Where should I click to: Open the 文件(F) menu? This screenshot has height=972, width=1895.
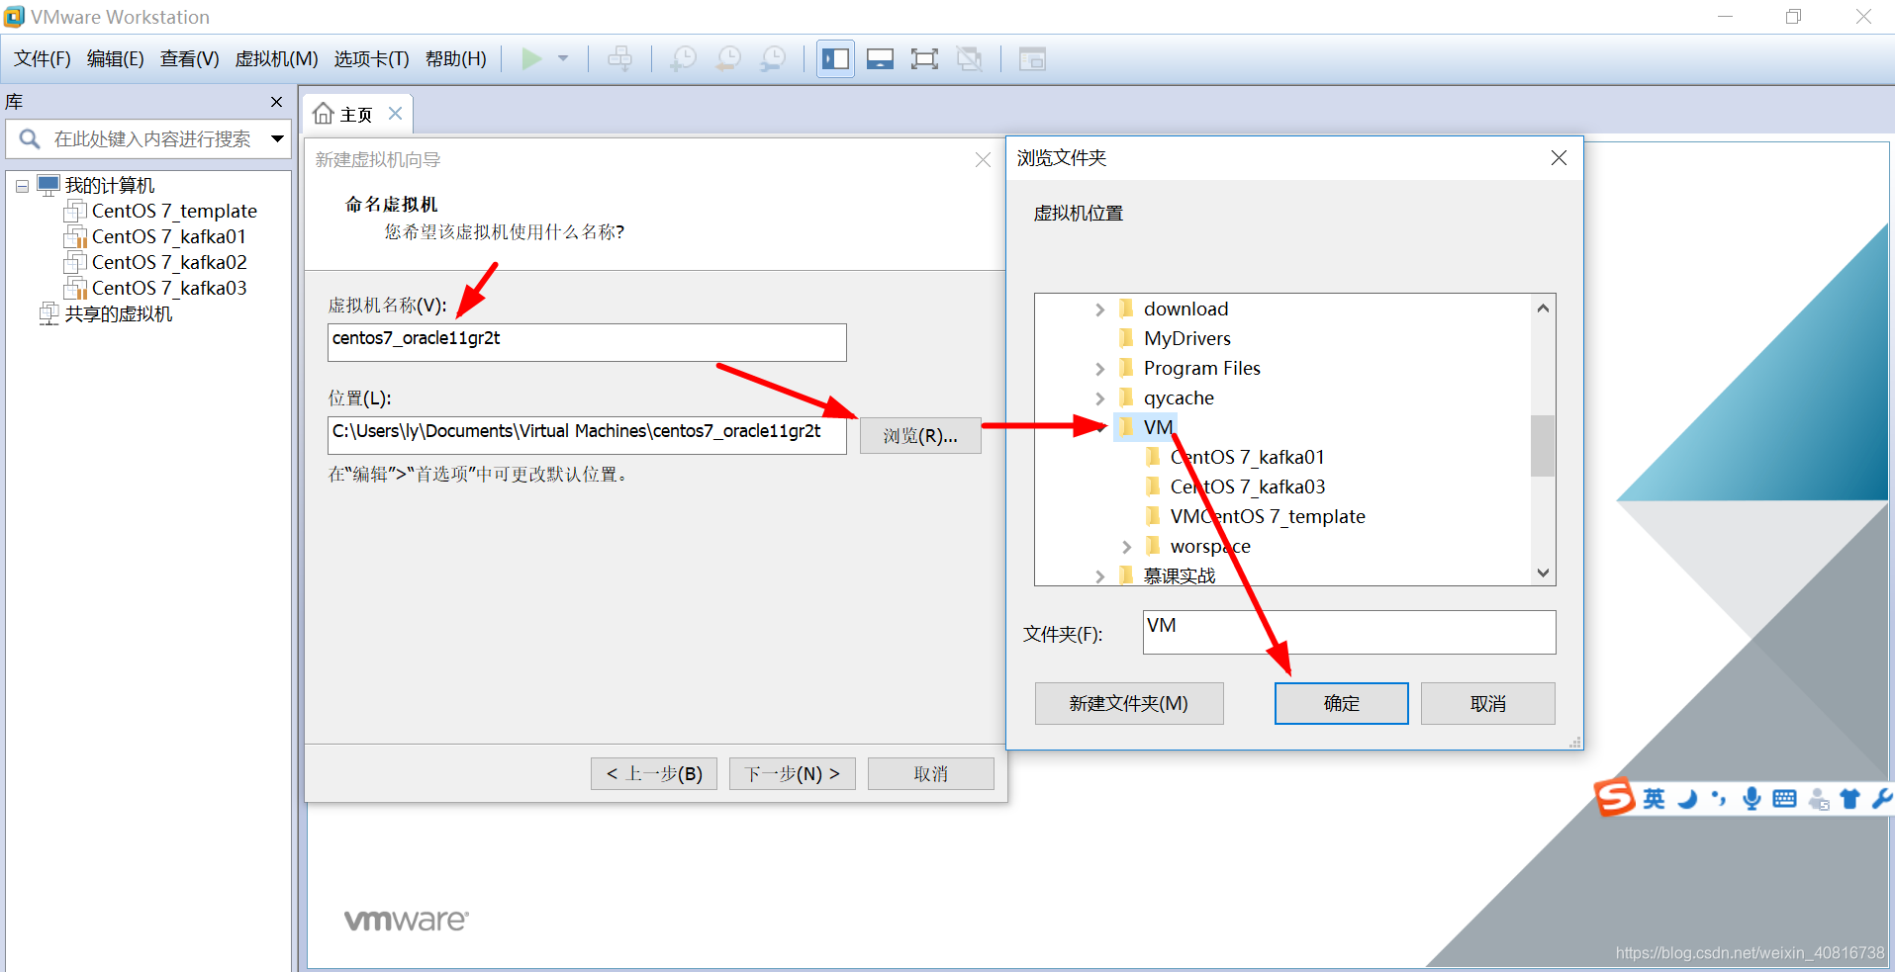(43, 59)
